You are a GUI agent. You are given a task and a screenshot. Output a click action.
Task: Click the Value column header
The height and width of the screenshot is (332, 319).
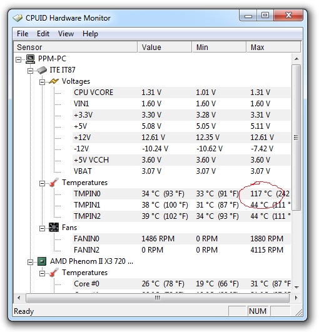pos(165,47)
